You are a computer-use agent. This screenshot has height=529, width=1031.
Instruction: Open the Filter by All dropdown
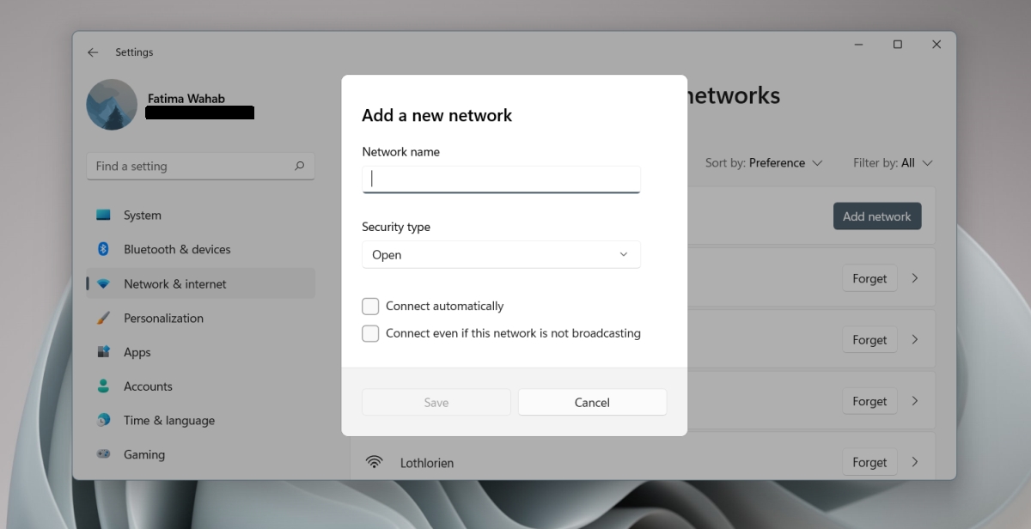pos(893,162)
